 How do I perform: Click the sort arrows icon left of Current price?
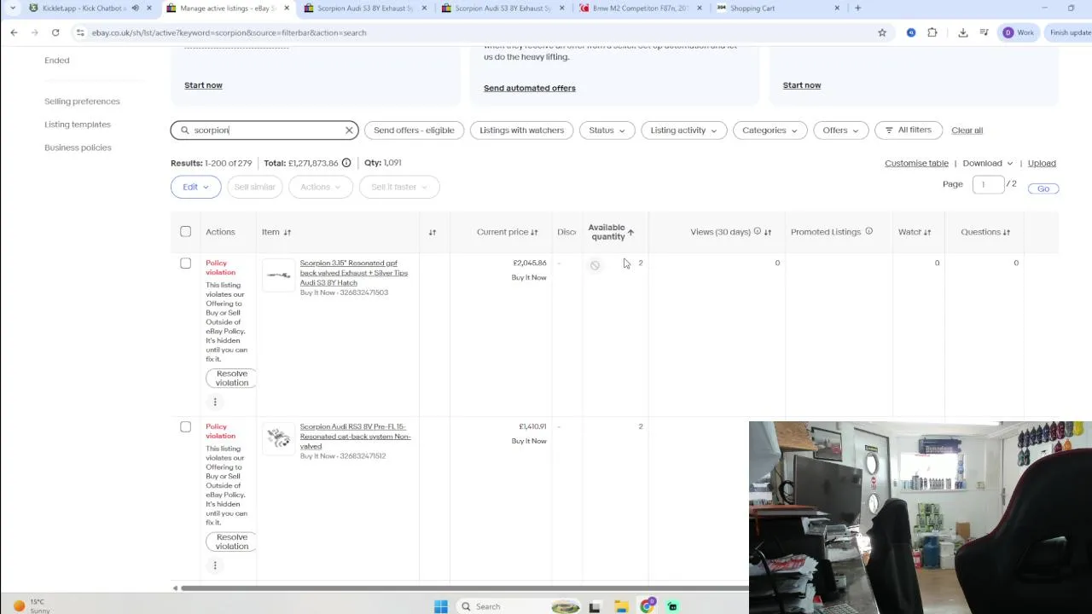[x=433, y=232]
